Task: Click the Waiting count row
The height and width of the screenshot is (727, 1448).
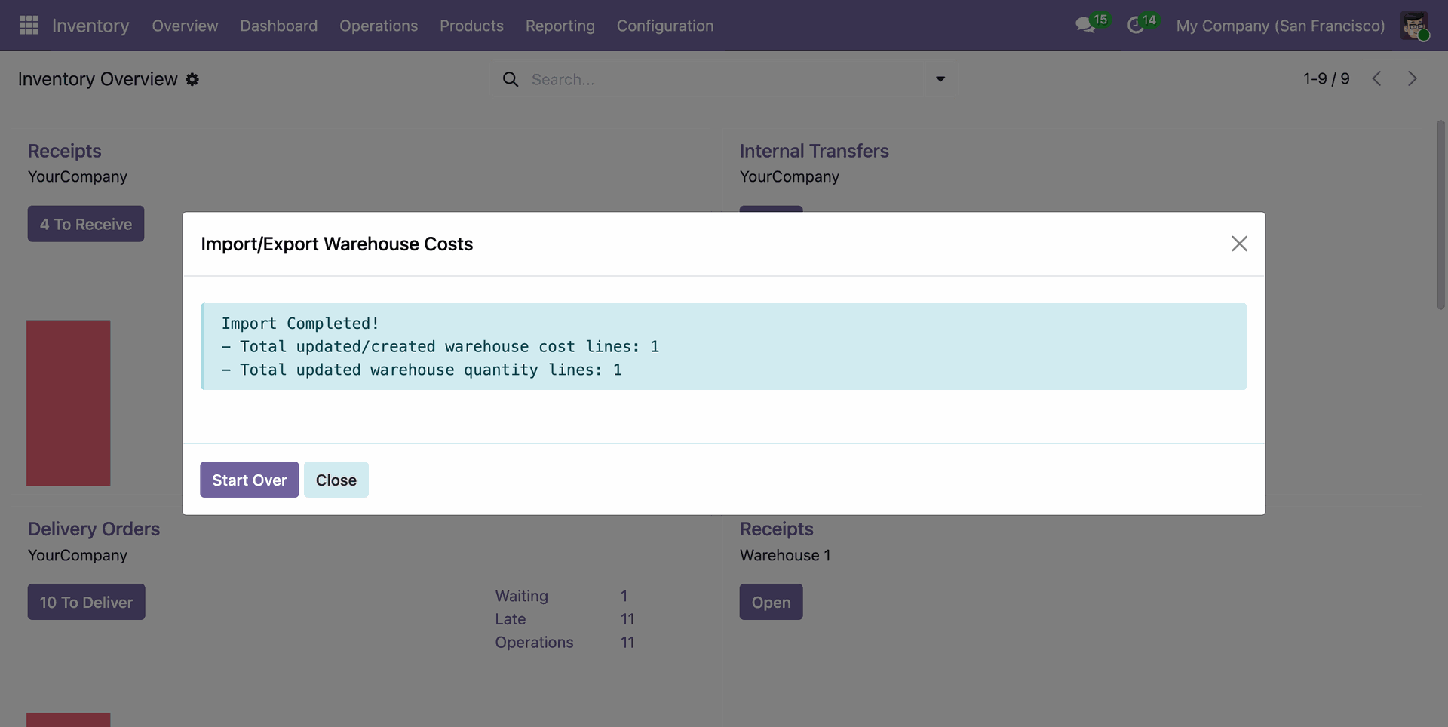Action: pos(565,596)
